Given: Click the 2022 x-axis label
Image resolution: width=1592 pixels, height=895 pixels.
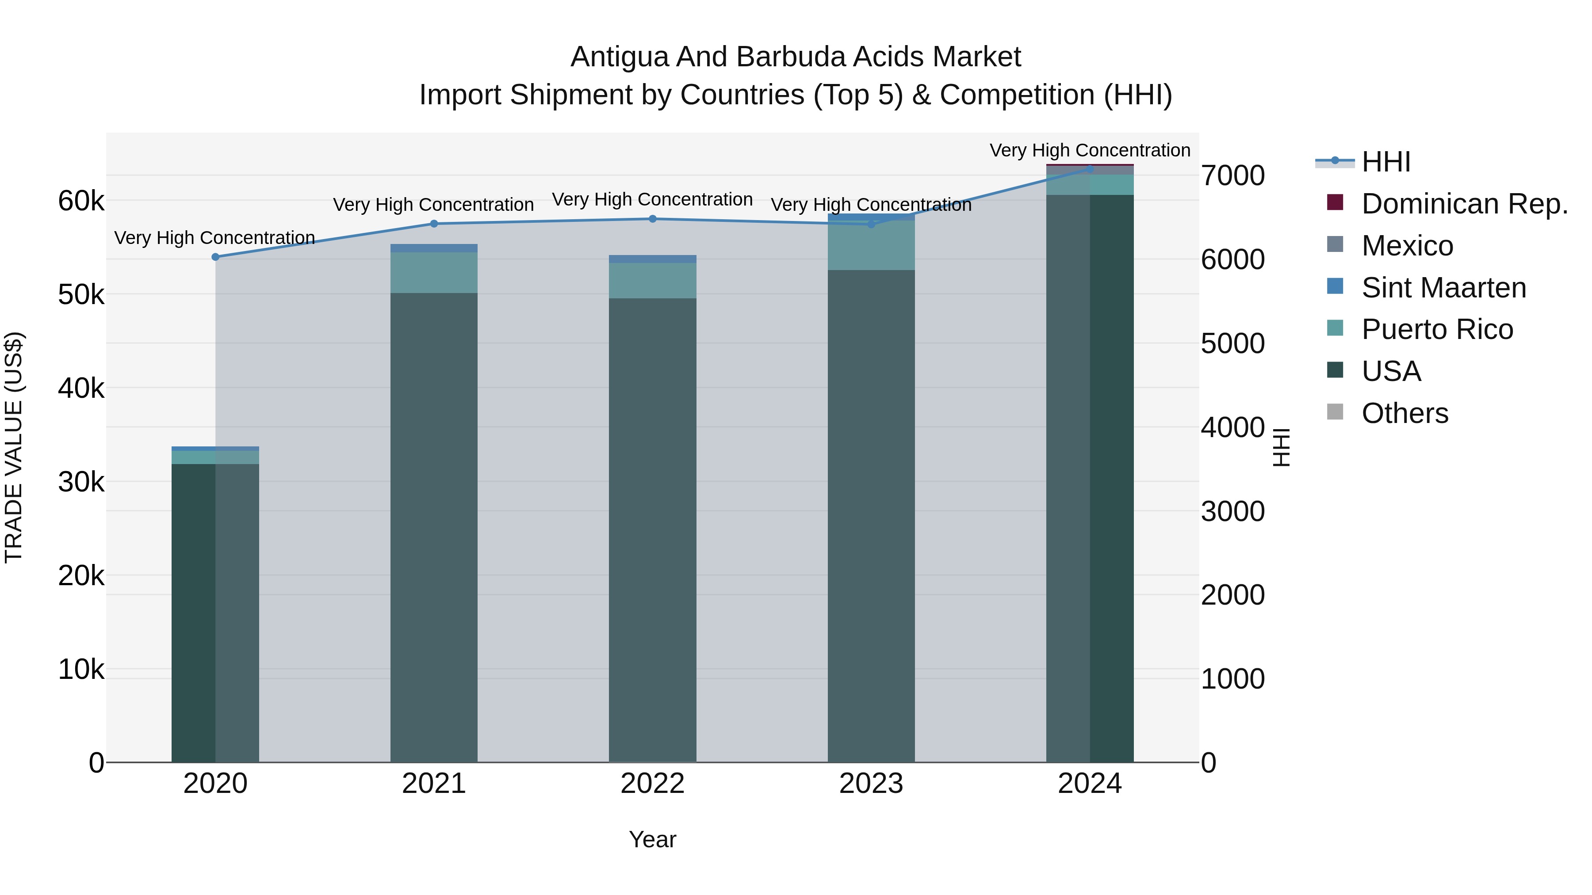Looking at the screenshot, I should pyautogui.click(x=653, y=784).
